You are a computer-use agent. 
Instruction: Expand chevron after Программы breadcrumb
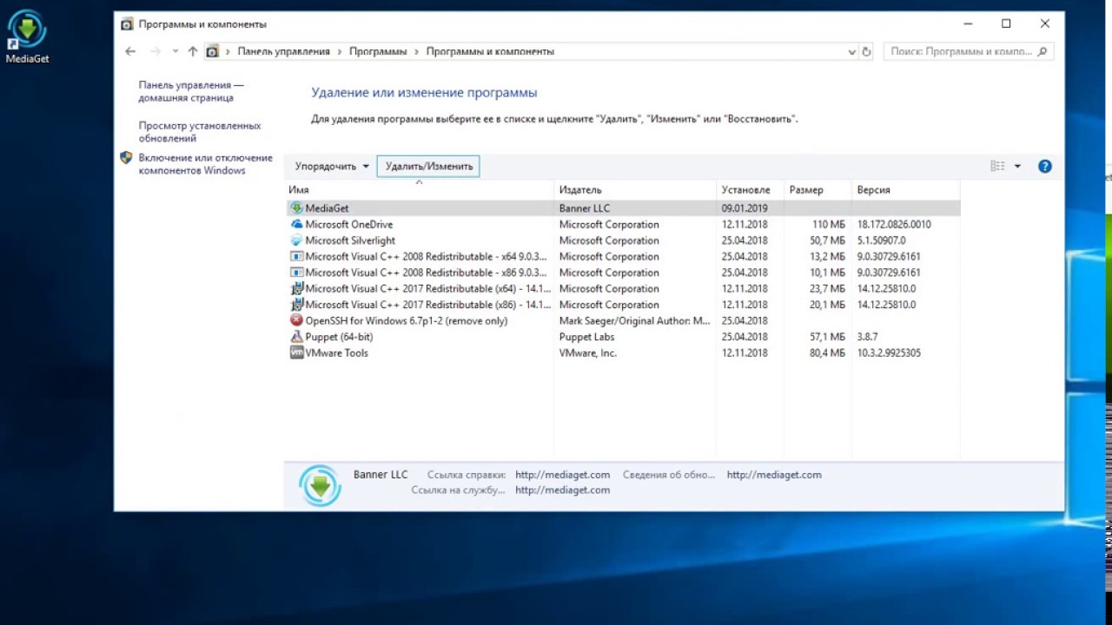(x=416, y=51)
